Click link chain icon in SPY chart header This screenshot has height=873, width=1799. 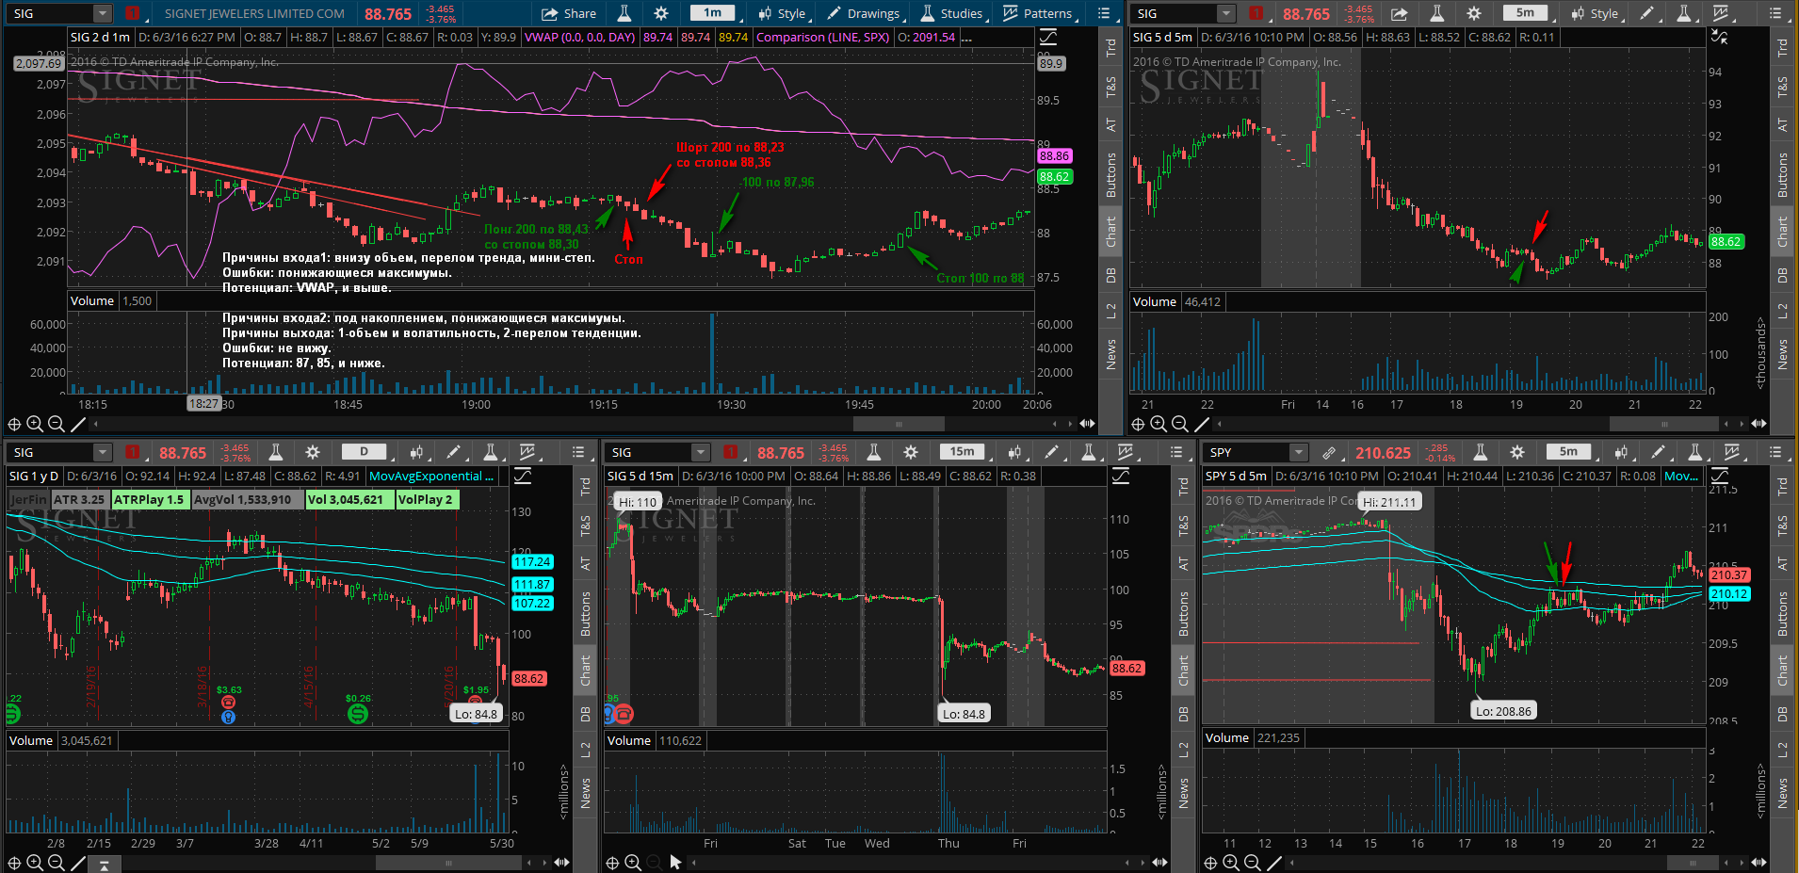(1328, 452)
